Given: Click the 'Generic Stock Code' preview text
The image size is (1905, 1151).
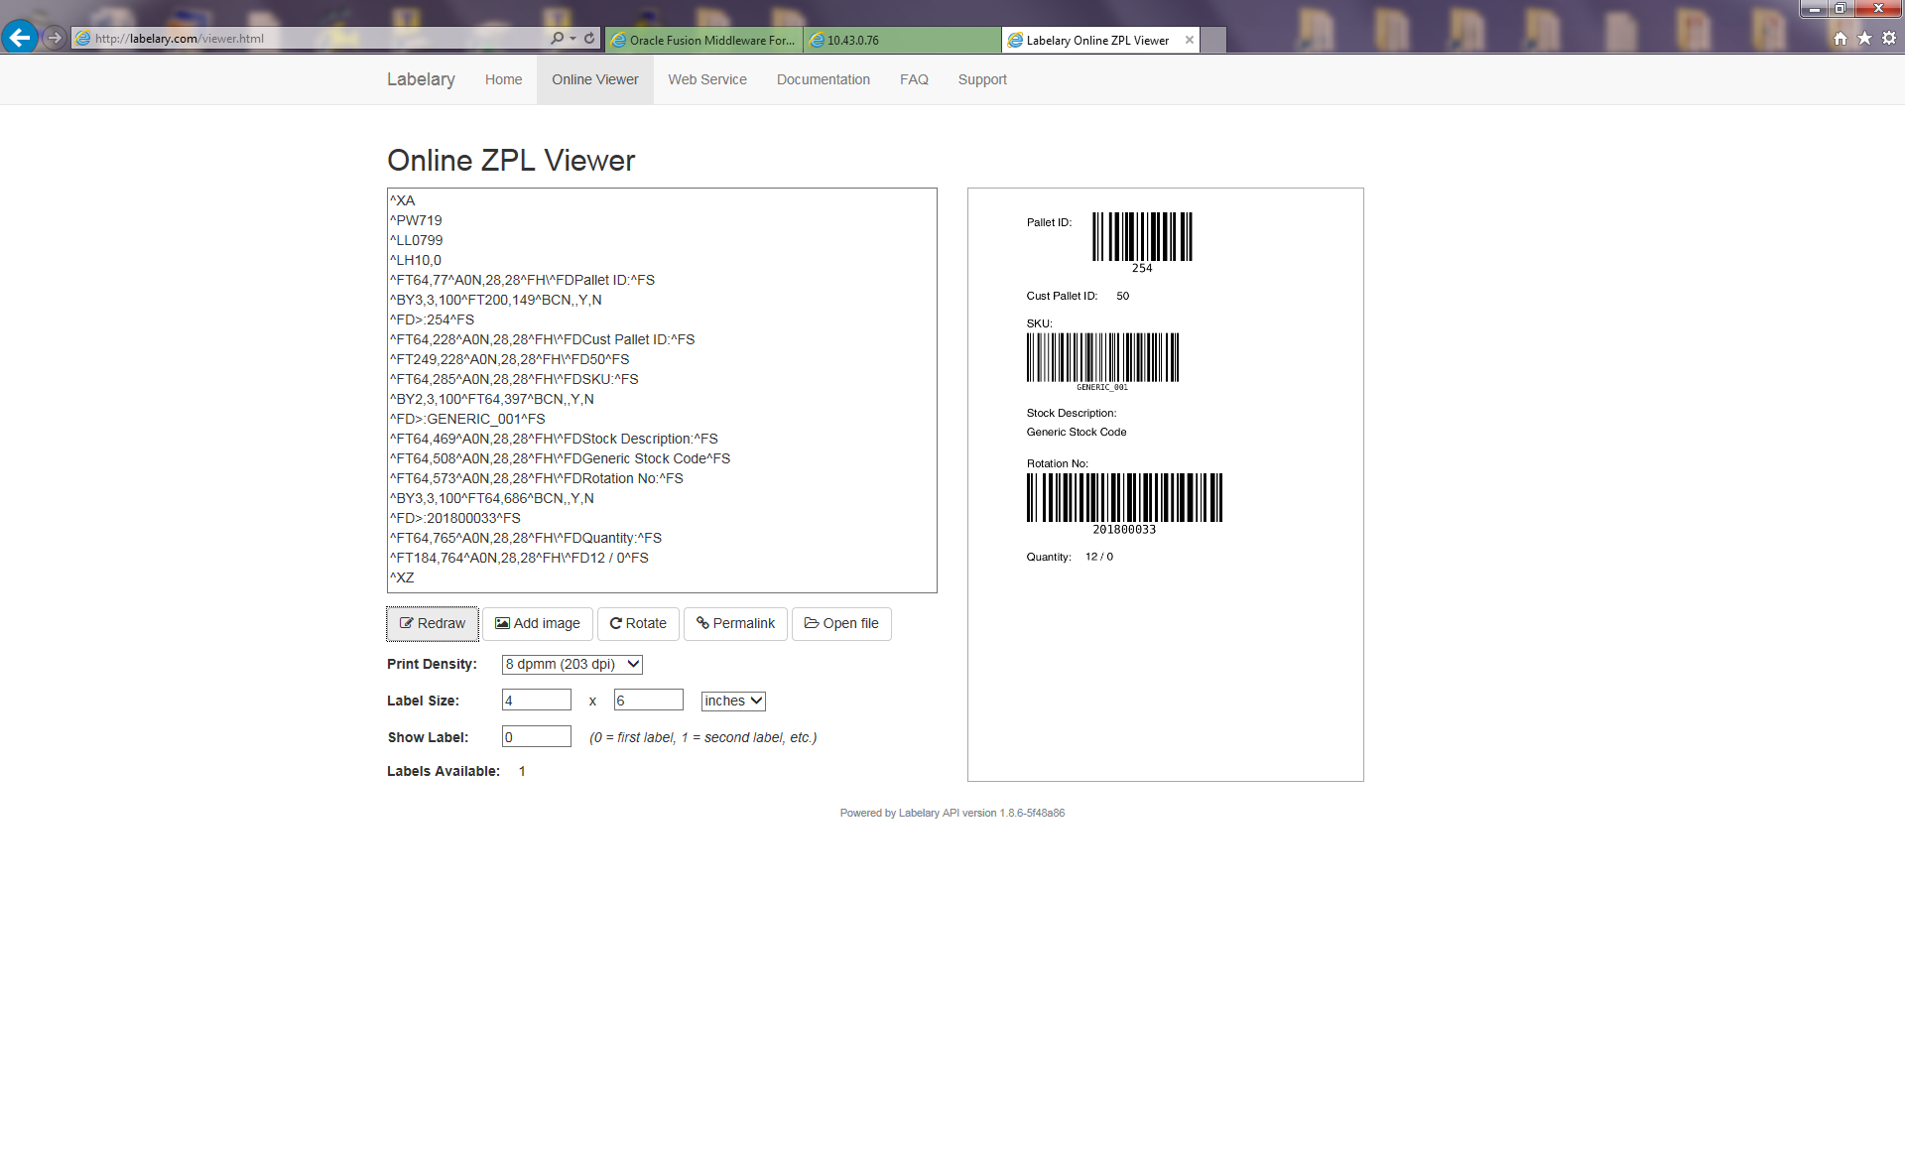Looking at the screenshot, I should point(1077,432).
